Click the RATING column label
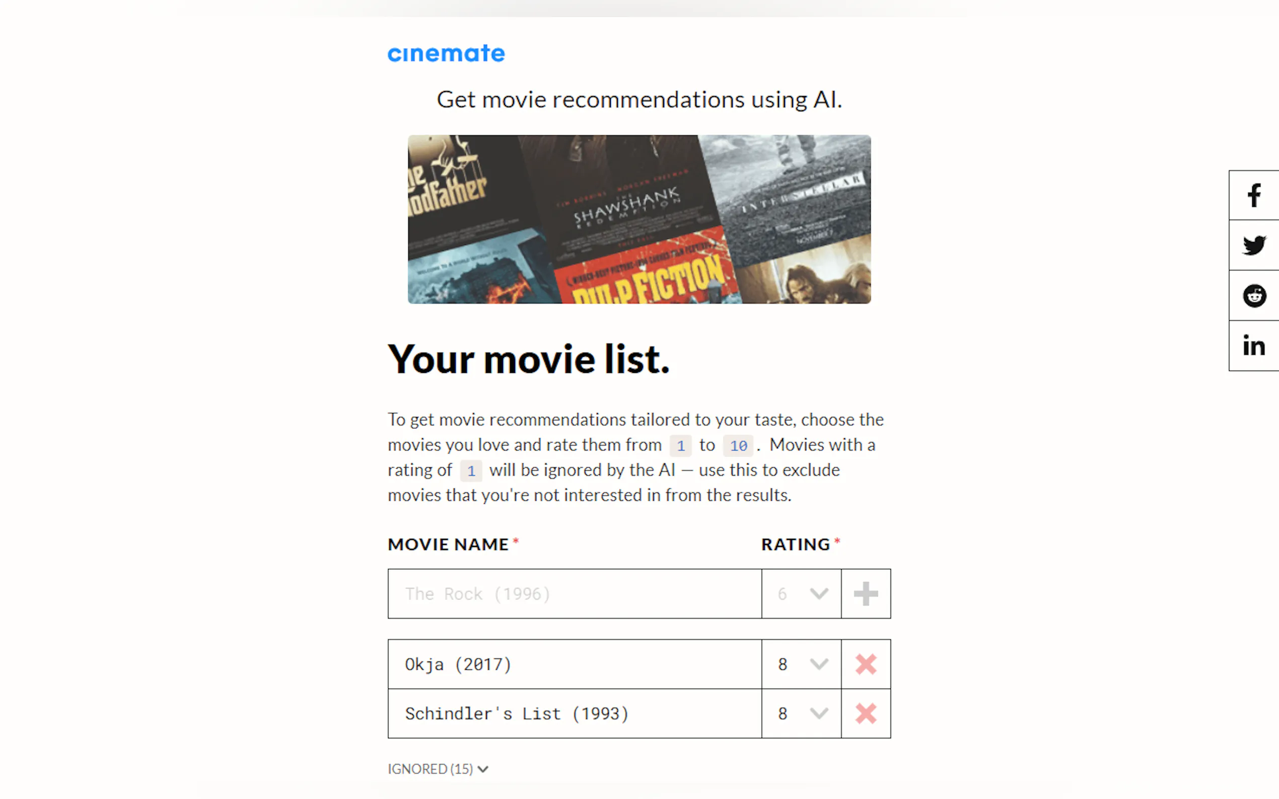 (795, 544)
